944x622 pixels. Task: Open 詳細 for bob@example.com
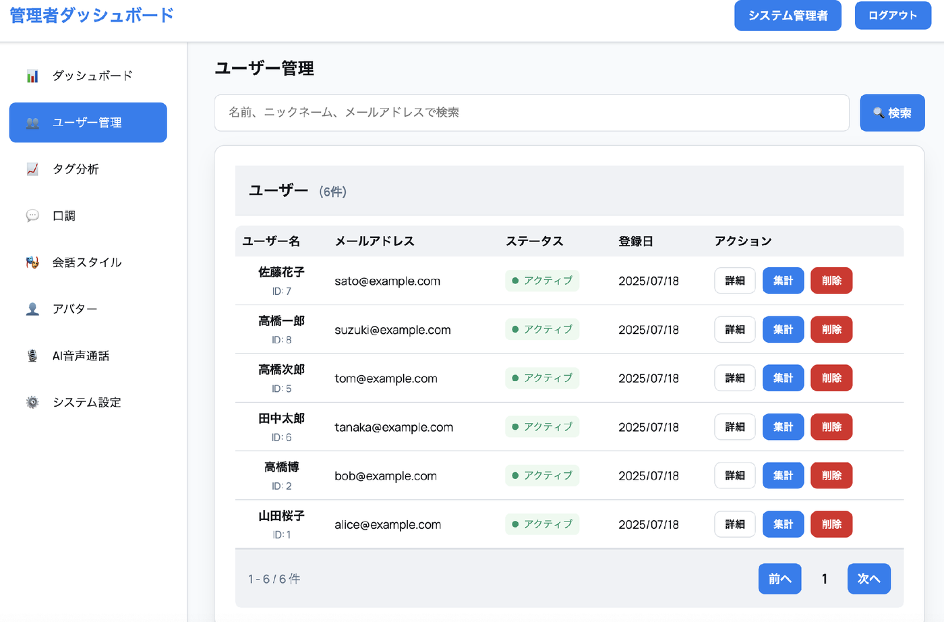(x=735, y=476)
